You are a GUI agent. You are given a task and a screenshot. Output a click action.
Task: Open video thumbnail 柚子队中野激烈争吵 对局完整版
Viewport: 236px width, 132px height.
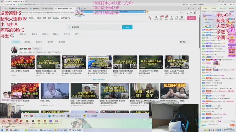click(151, 62)
